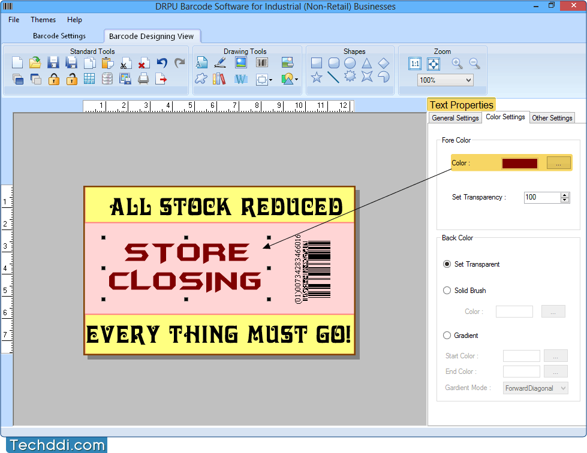Click the Solid Brush color browse button
The width and height of the screenshot is (587, 453).
pyautogui.click(x=553, y=311)
